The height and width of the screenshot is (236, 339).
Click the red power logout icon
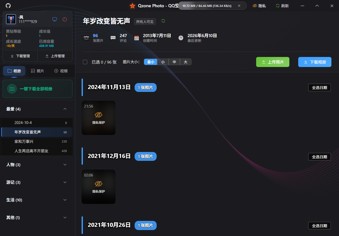pos(65,19)
